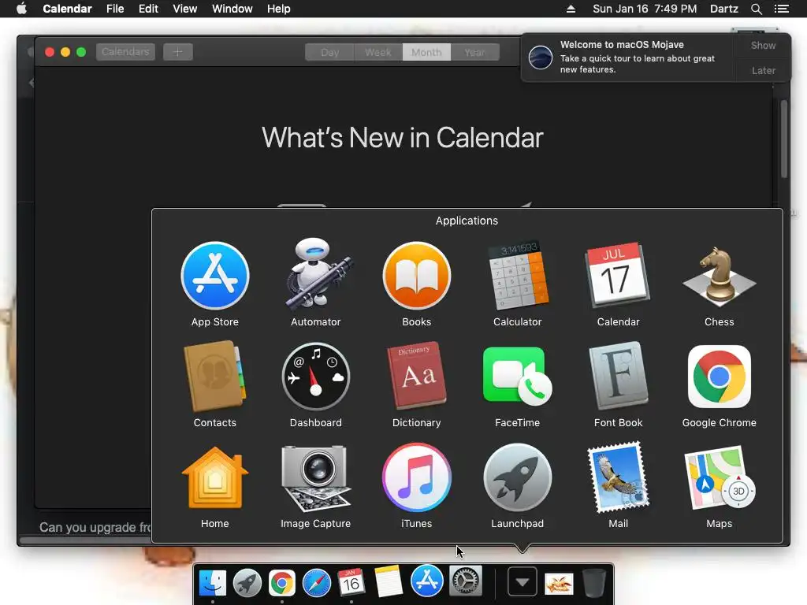Screen dimensions: 807x605
Task: Open Notification Center list icon
Action: 781,9
